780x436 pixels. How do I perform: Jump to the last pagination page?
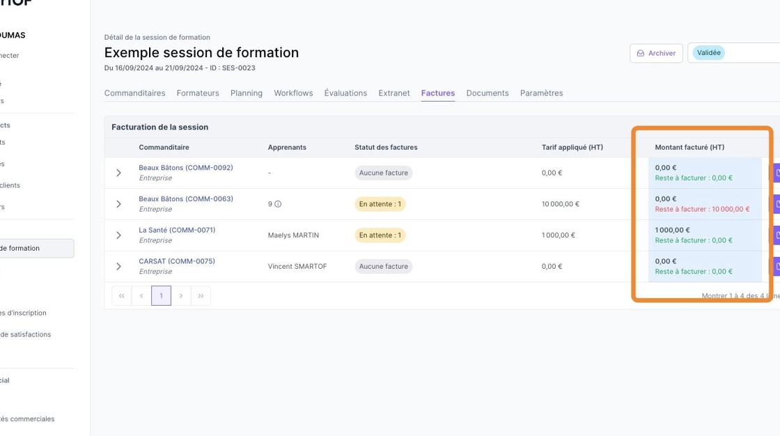[201, 296]
